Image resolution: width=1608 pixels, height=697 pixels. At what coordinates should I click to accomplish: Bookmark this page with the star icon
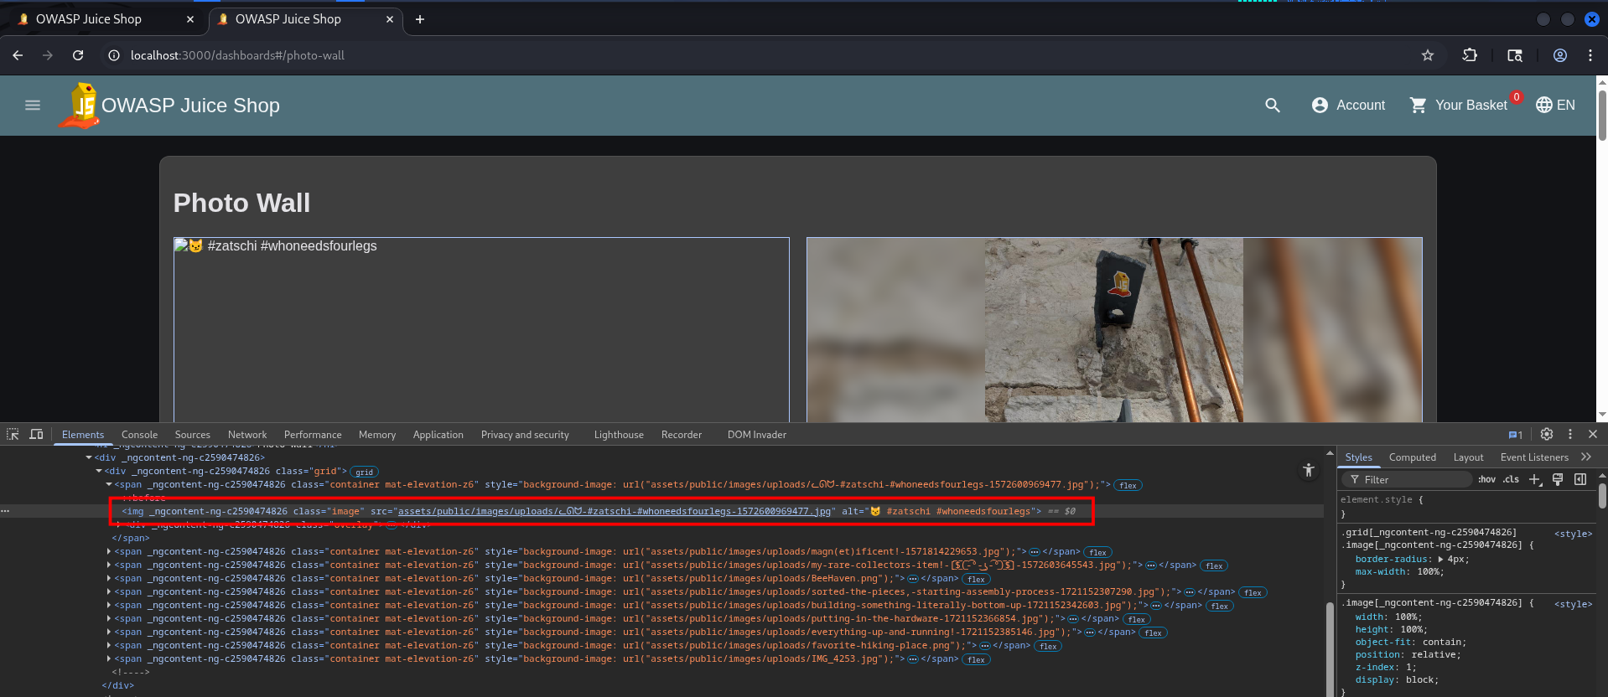[x=1428, y=55]
